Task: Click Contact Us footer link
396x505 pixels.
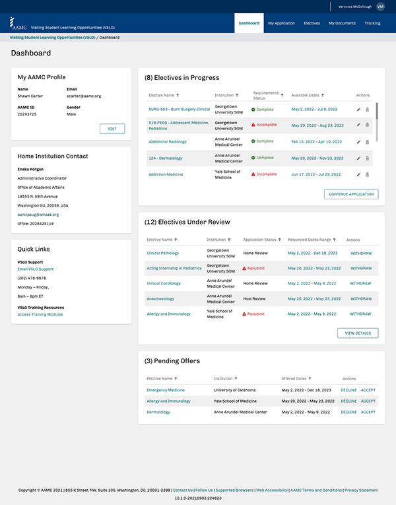Action: click(183, 490)
